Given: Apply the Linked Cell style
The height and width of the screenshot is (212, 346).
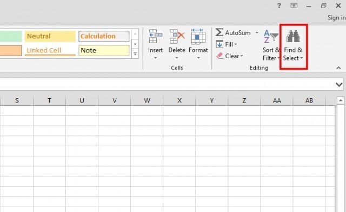Looking at the screenshot, I should click(x=50, y=50).
